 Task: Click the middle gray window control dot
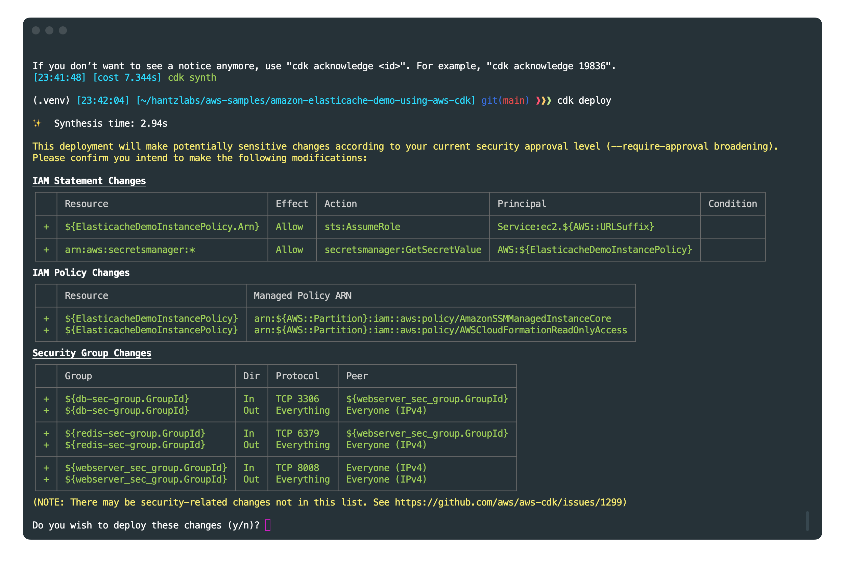point(49,30)
